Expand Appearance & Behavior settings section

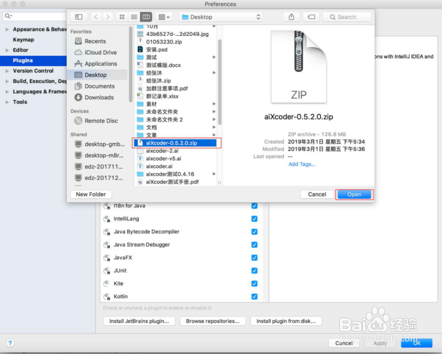[7, 29]
